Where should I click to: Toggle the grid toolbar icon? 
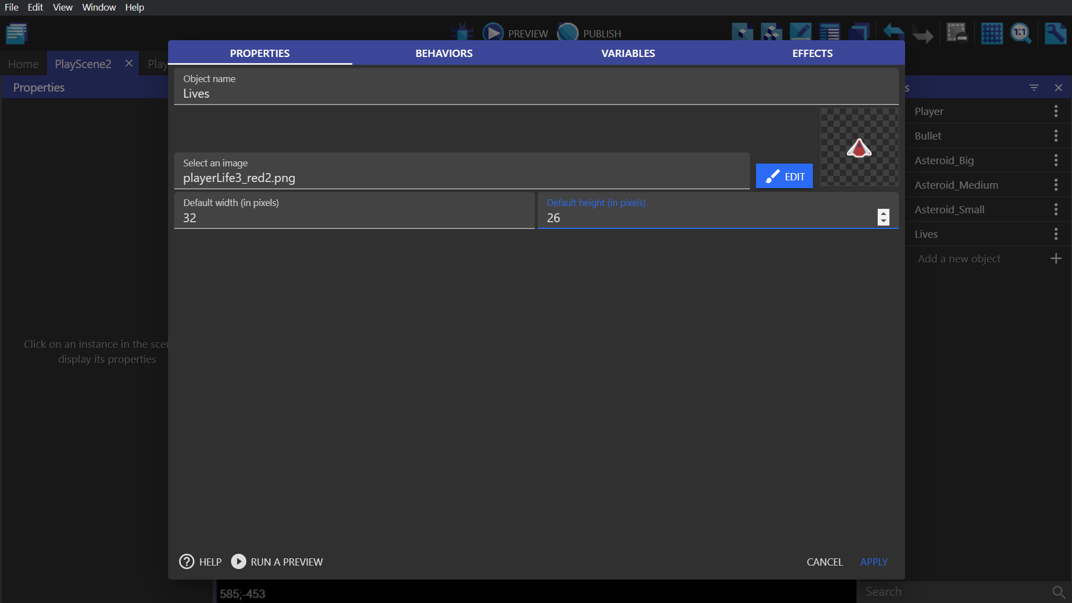click(992, 33)
